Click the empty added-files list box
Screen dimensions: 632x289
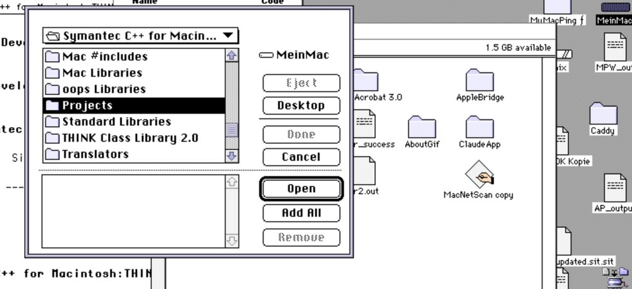pyautogui.click(x=134, y=211)
